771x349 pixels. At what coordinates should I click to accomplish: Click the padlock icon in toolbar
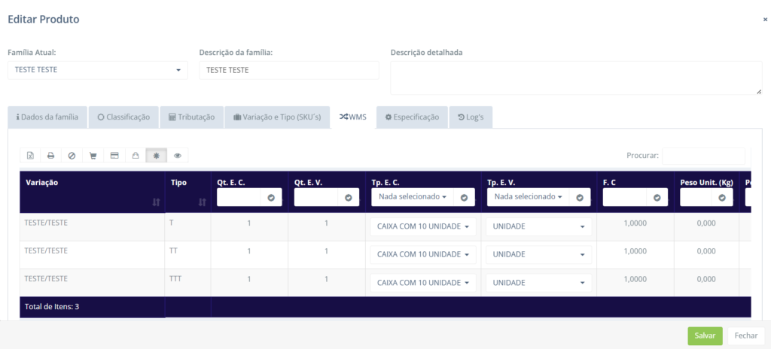[136, 156]
